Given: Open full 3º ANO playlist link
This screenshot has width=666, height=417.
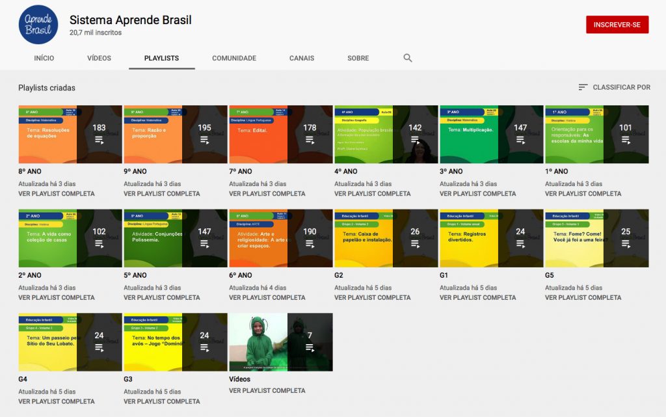Looking at the screenshot, I should click(478, 194).
